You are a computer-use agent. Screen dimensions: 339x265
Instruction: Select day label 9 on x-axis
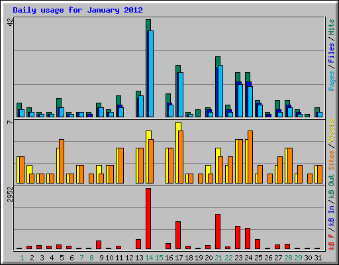pos(101,258)
